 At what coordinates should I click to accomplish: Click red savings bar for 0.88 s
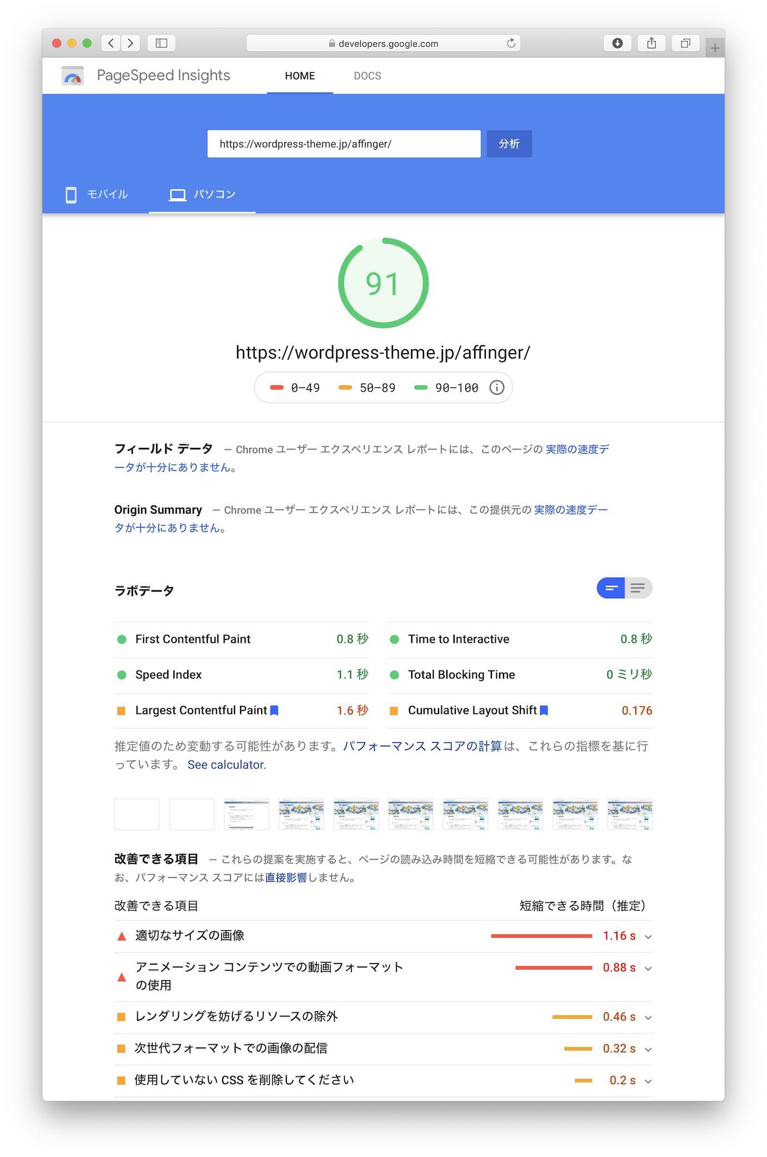[x=554, y=968]
